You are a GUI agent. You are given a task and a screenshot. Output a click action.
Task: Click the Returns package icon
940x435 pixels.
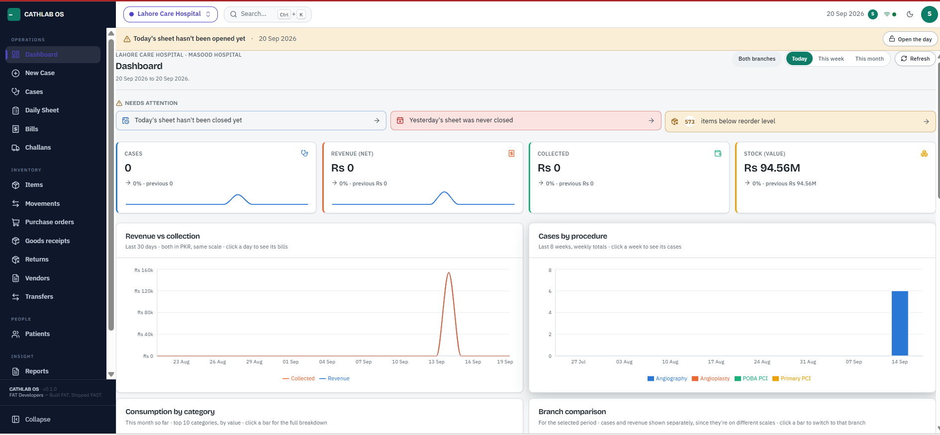click(15, 260)
